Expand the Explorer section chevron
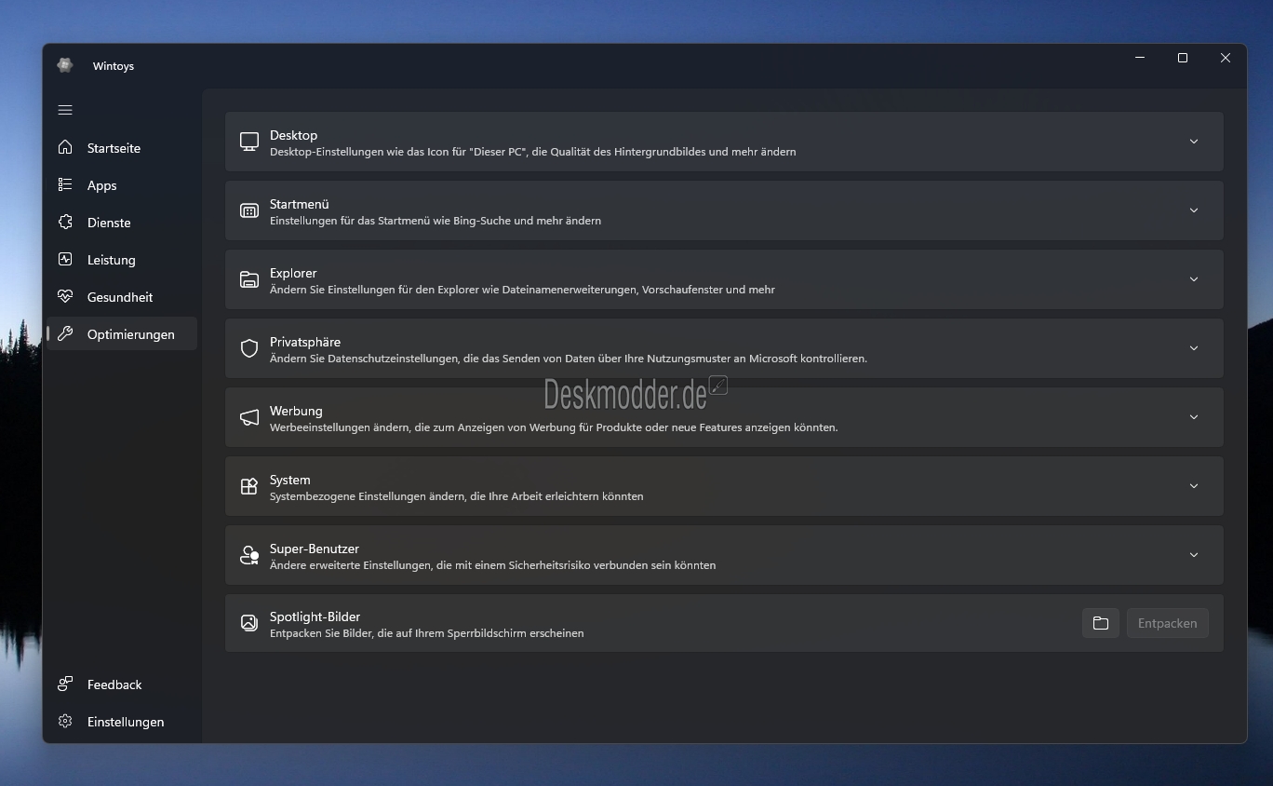 click(1194, 279)
